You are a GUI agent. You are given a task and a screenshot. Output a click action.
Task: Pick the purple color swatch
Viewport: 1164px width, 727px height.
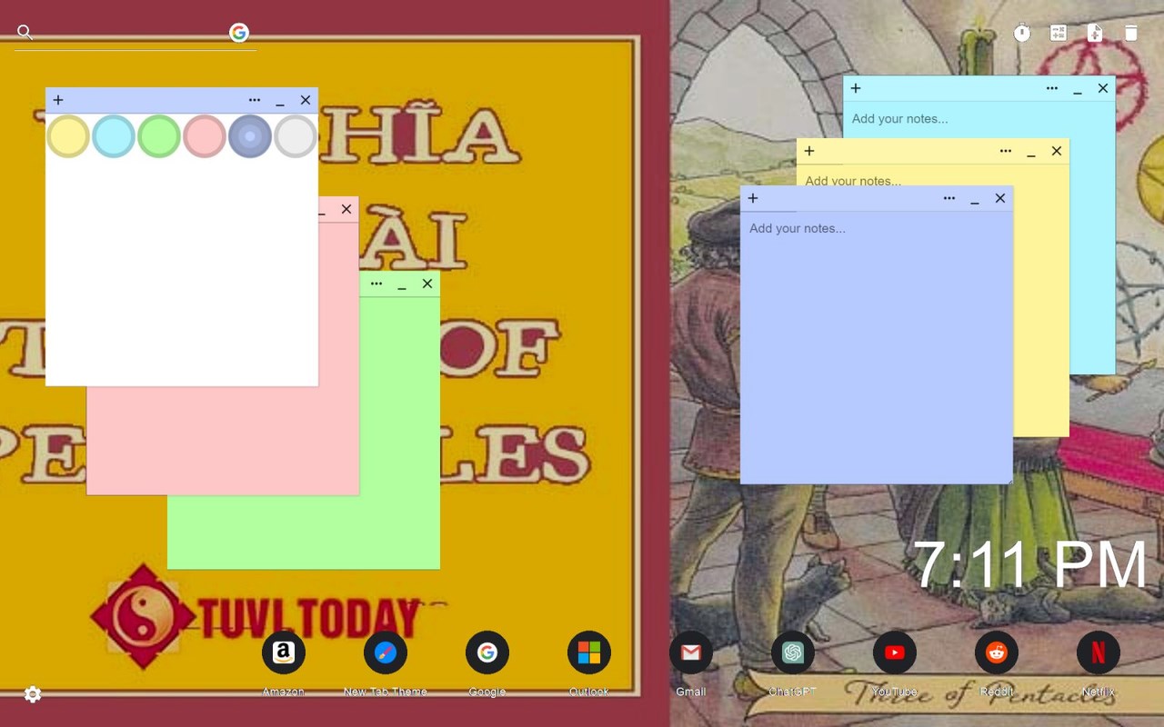click(250, 136)
